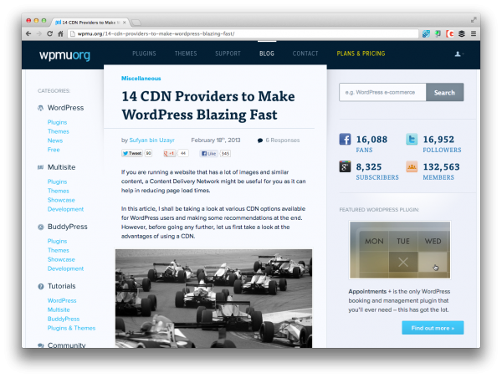Open the Tutorials category heading
The width and height of the screenshot is (502, 378).
tap(61, 287)
